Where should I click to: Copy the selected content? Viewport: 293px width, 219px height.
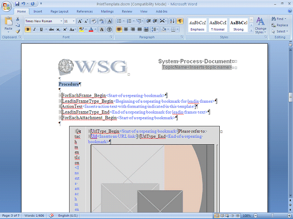(x=17, y=25)
